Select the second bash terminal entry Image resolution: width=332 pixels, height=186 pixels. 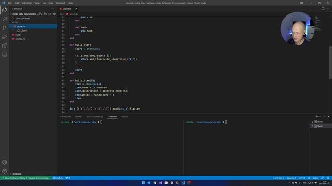(x=321, y=126)
